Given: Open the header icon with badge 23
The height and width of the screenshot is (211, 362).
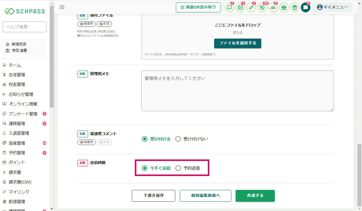Looking at the screenshot, I should point(262,8).
